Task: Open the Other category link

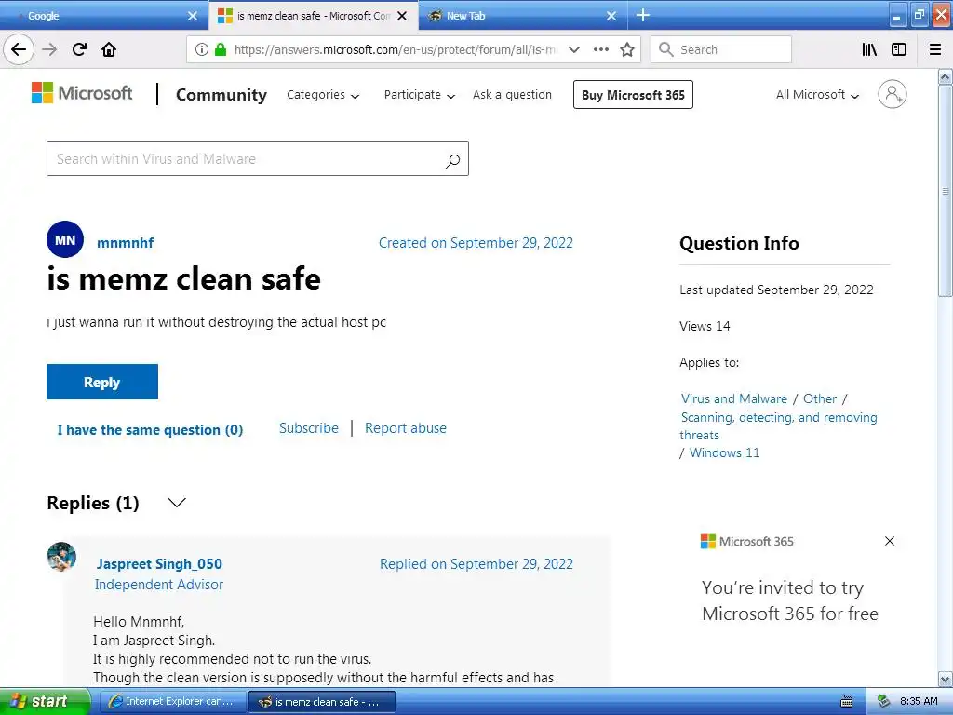Action: [x=820, y=398]
